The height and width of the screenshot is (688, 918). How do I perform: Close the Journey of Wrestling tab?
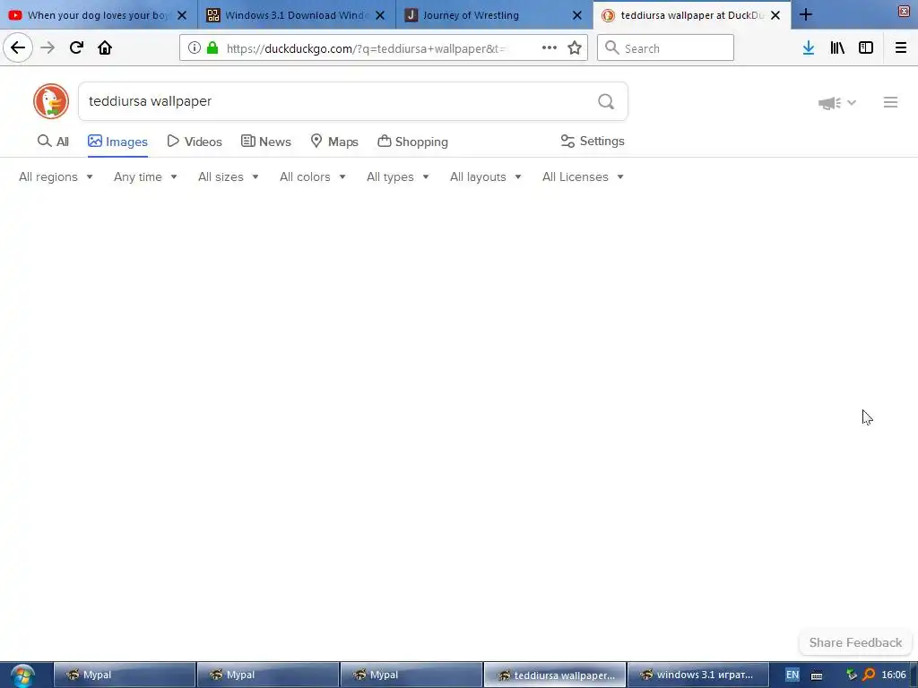[577, 15]
